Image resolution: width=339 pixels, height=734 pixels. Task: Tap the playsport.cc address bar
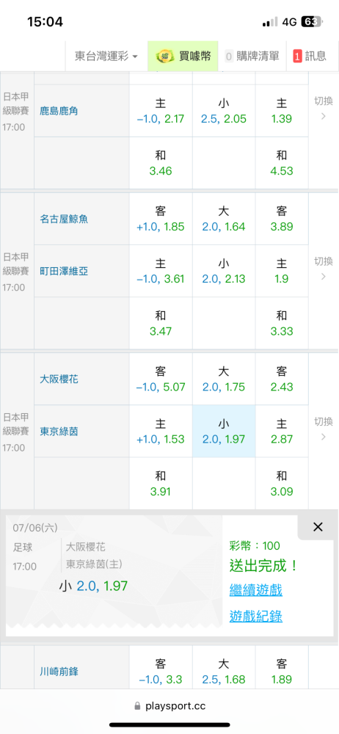(169, 706)
